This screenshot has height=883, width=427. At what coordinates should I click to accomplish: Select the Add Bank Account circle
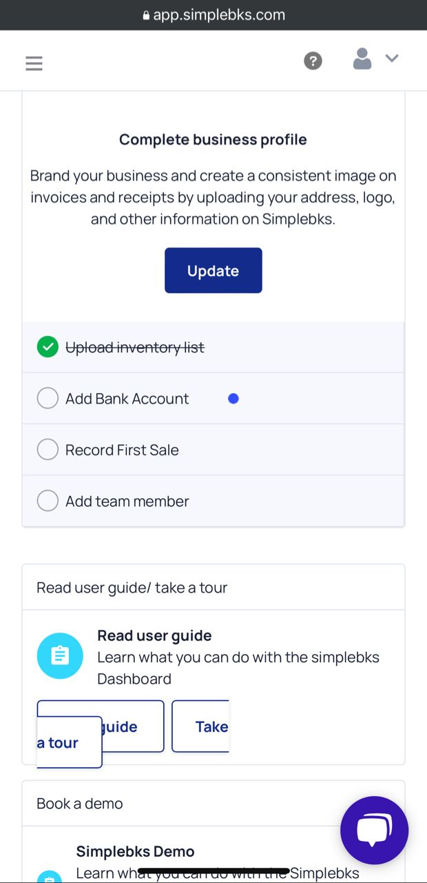pos(48,398)
